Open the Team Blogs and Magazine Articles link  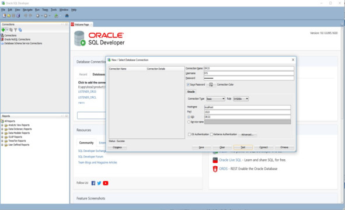(97, 162)
